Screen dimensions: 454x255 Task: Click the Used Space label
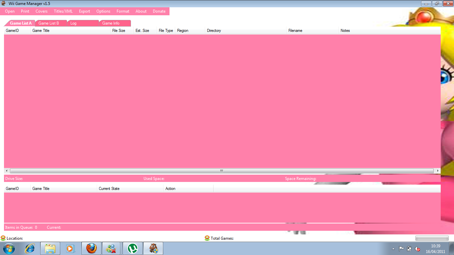154,179
